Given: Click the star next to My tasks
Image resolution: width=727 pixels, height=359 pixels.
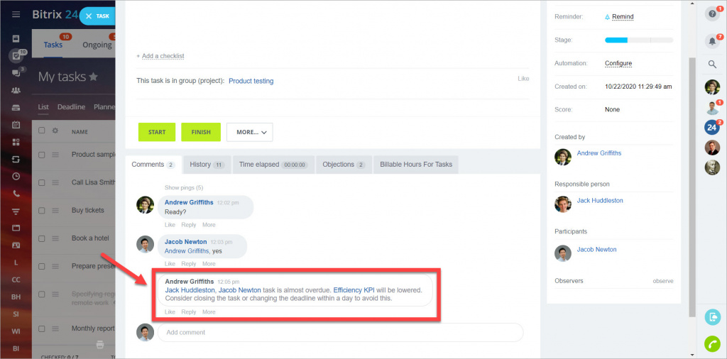Looking at the screenshot, I should [x=93, y=77].
